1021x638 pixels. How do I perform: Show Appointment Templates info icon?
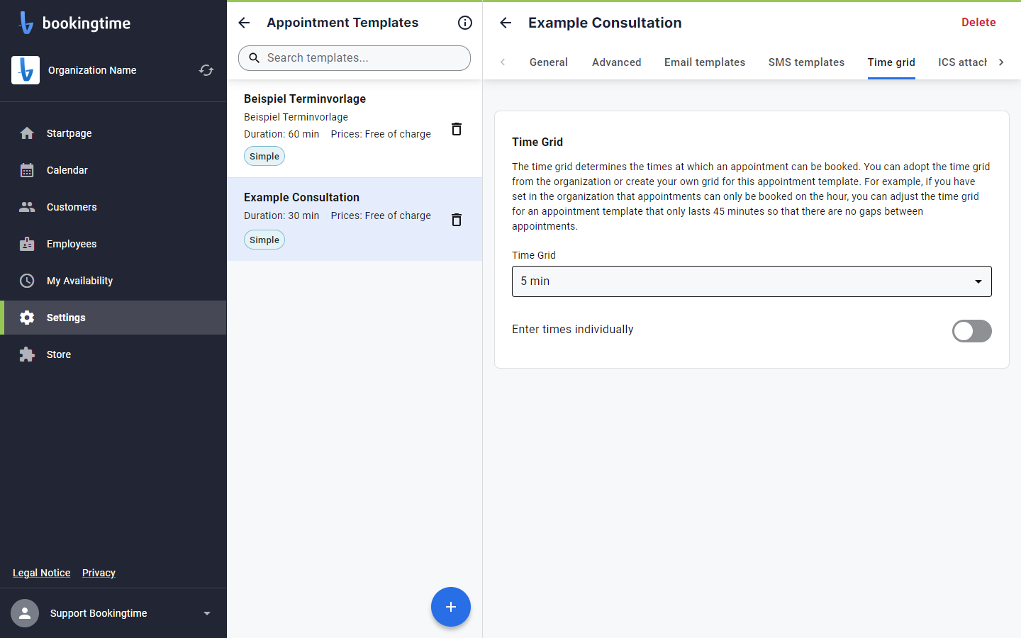[465, 23]
